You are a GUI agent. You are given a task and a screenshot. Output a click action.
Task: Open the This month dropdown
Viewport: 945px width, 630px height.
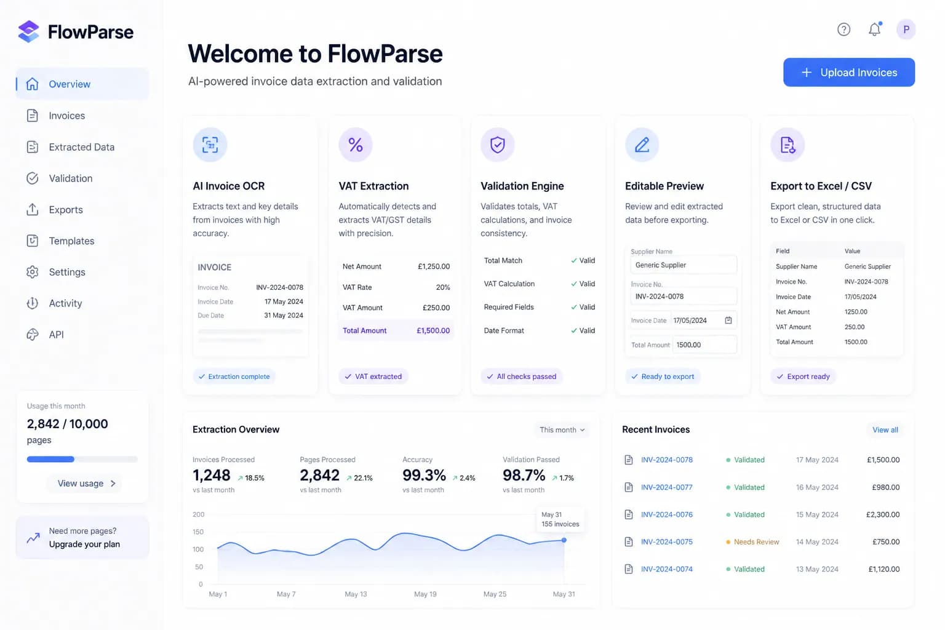tap(562, 430)
